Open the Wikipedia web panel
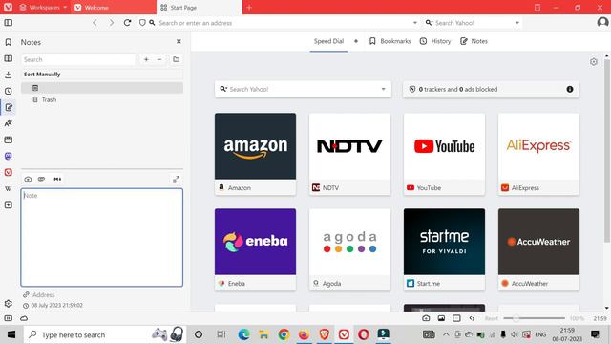The height and width of the screenshot is (344, 611). click(9, 189)
